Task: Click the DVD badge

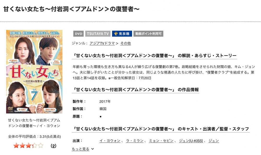Action: click(x=78, y=34)
